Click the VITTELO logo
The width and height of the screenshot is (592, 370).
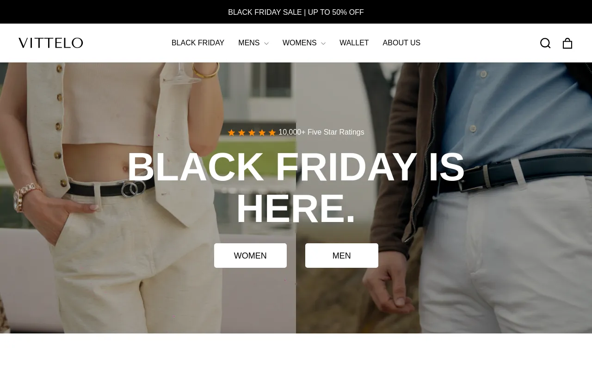pos(51,43)
